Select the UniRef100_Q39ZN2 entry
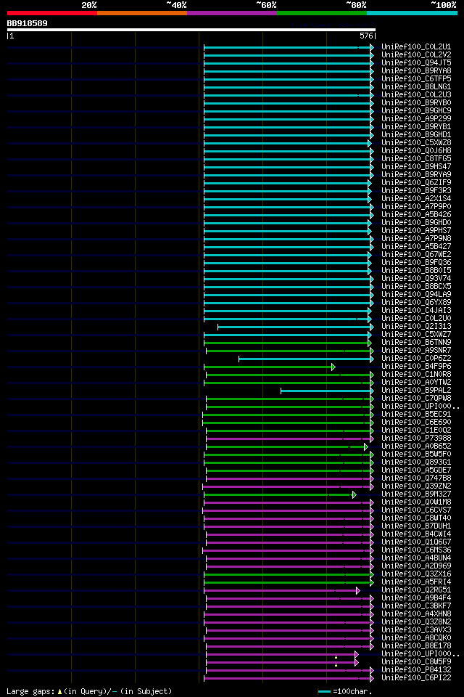Viewport: 464px width, 697px height. coord(416,486)
